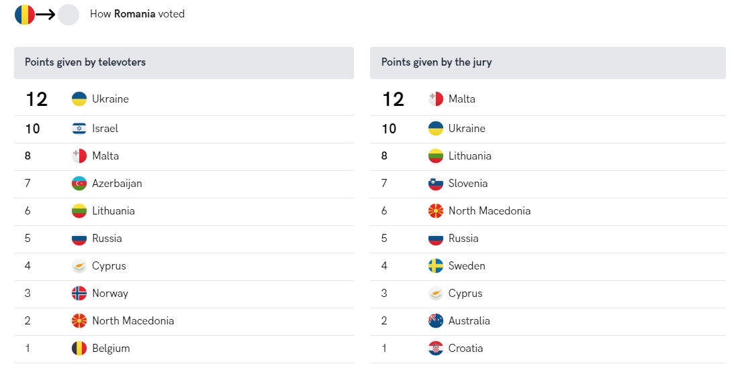
Task: Click Cyprus in the jury points list
Action: coord(465,293)
